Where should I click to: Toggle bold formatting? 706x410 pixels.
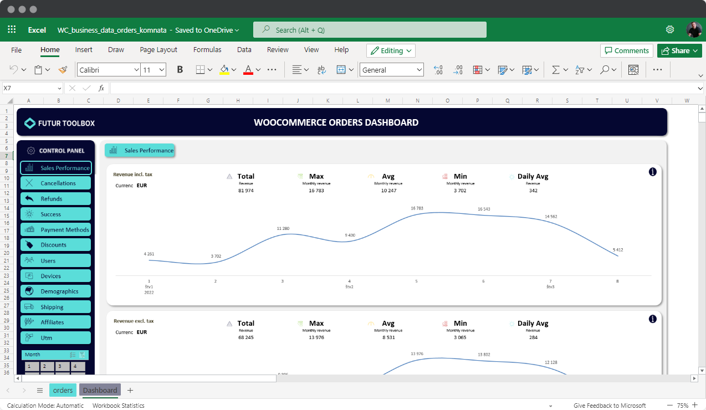(x=179, y=70)
